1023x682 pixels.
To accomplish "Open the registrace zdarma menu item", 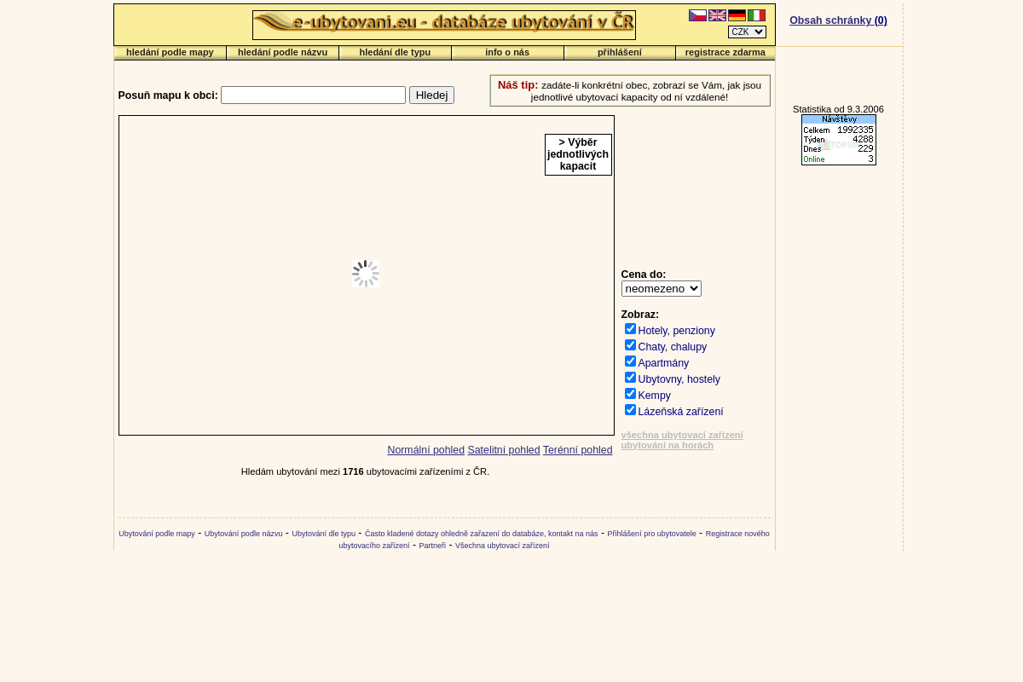I will tap(725, 53).
